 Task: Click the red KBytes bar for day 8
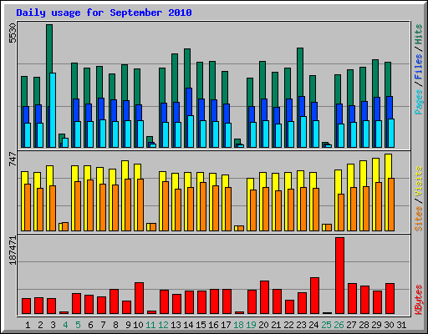click(114, 301)
